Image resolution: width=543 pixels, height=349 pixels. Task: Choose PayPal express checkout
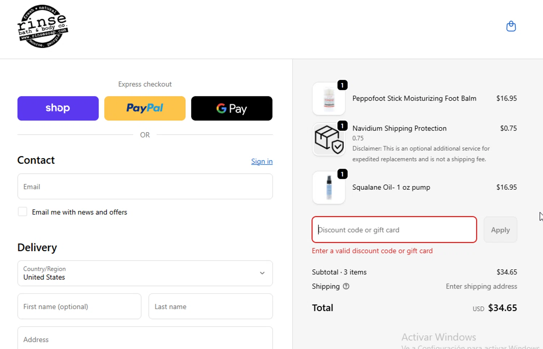(145, 108)
